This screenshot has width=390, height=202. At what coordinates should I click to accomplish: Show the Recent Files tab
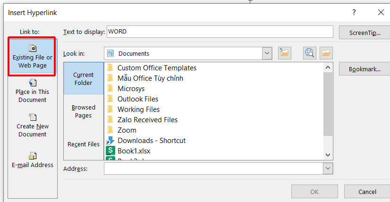tap(84, 144)
